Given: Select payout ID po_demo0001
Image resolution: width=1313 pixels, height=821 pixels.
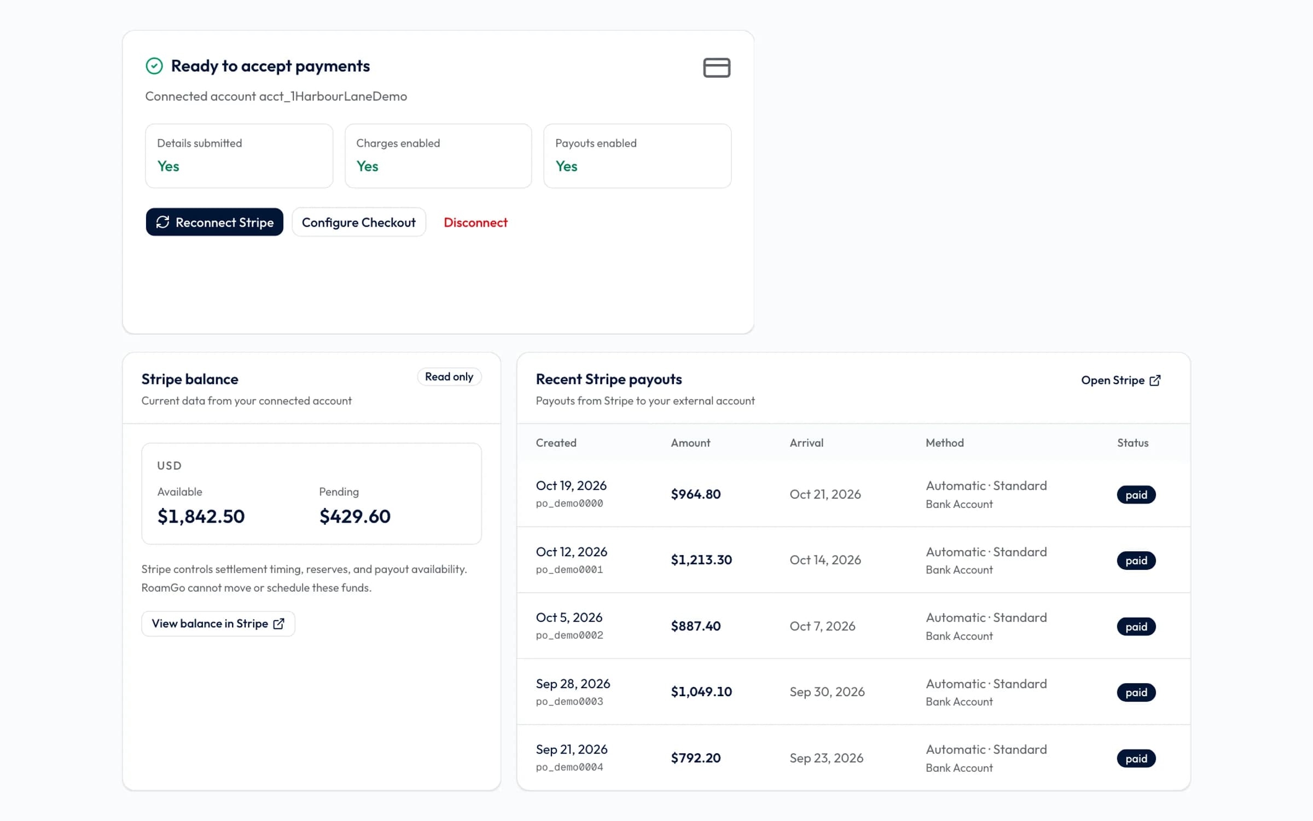Looking at the screenshot, I should click(x=570, y=570).
